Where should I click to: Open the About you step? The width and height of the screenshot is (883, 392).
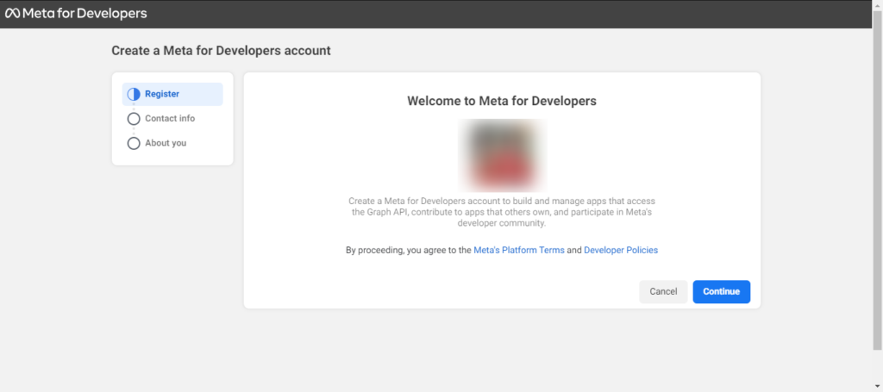pyautogui.click(x=166, y=143)
